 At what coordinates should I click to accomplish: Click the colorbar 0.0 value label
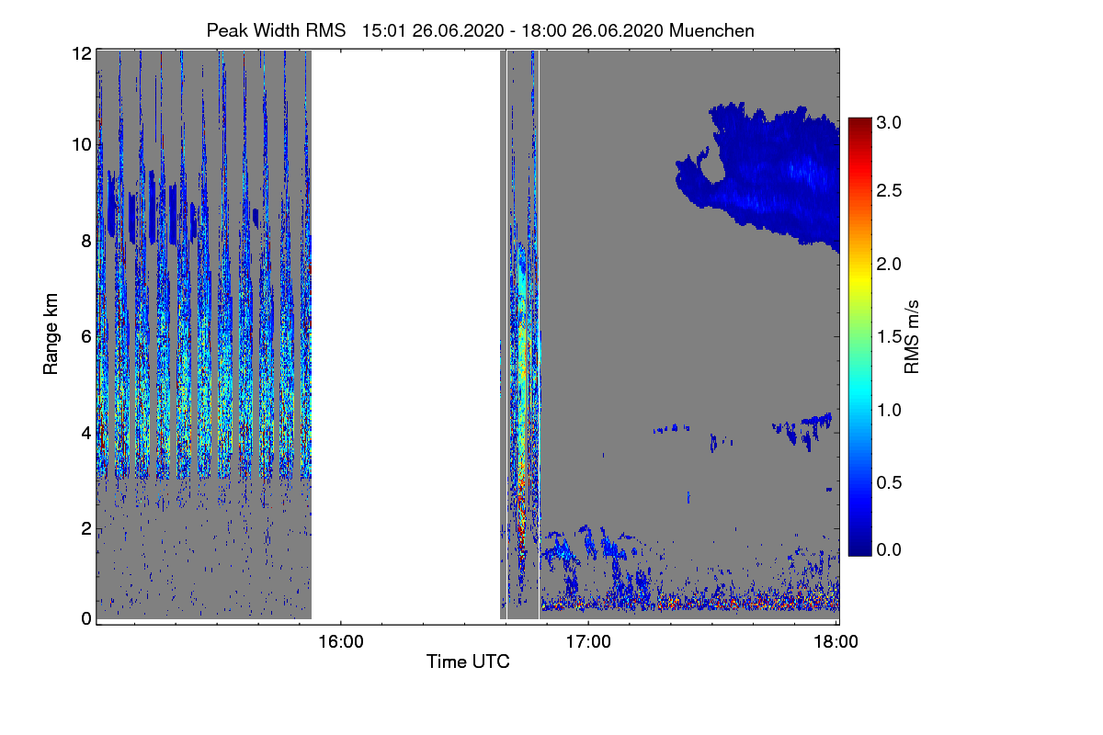(x=890, y=549)
